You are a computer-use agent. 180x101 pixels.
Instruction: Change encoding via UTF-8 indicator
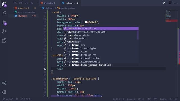click(141, 99)
